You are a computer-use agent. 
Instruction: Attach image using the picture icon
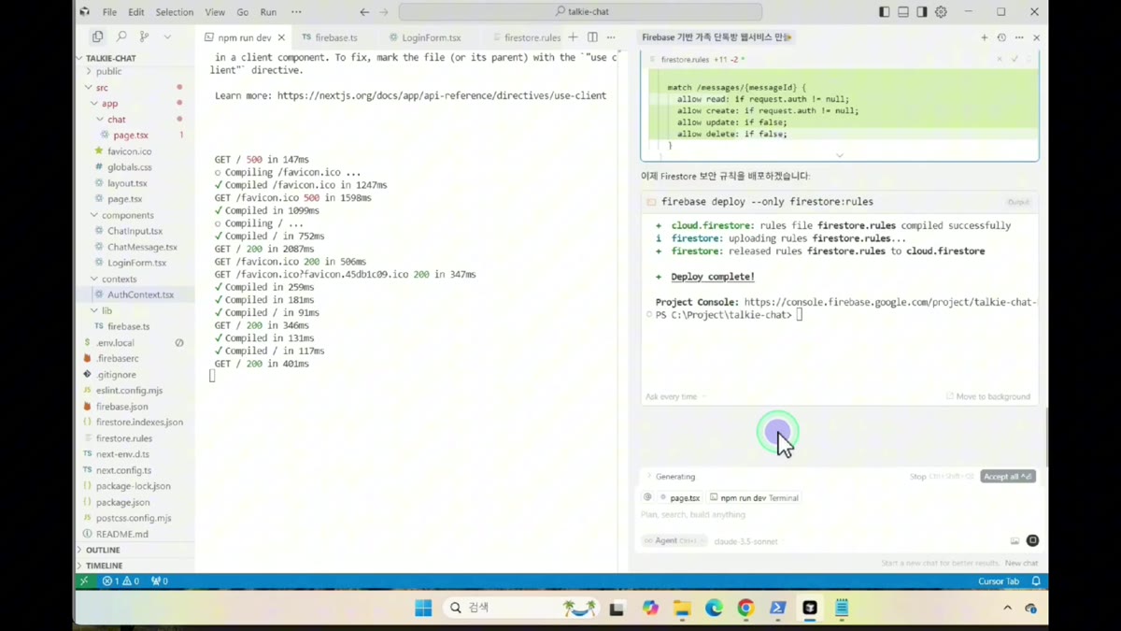point(1015,540)
